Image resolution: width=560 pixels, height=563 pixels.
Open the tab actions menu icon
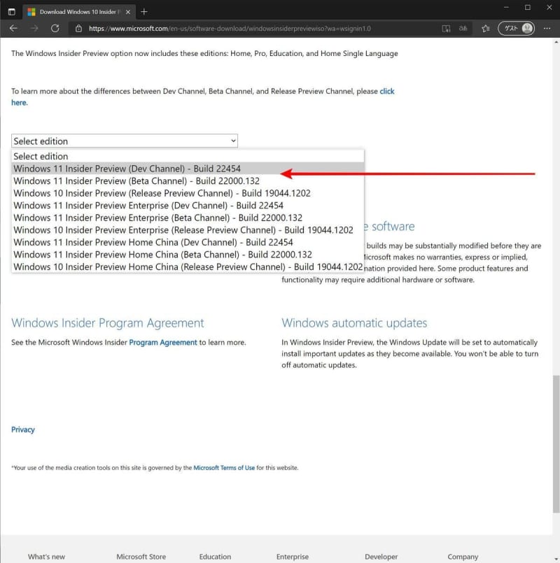(x=11, y=12)
